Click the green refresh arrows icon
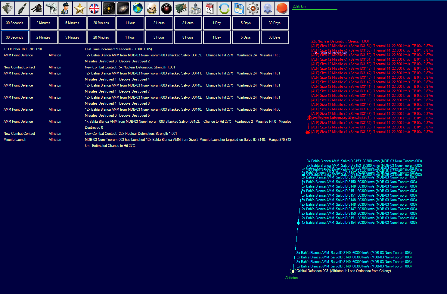This screenshot has width=447, height=294. (224, 8)
